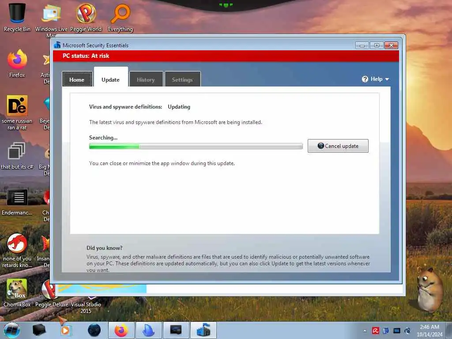Screen dimensions: 452x339
Task: Select the Update tab
Action: [111, 77]
